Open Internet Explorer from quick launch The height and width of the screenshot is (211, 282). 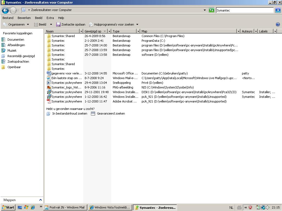coord(33,207)
